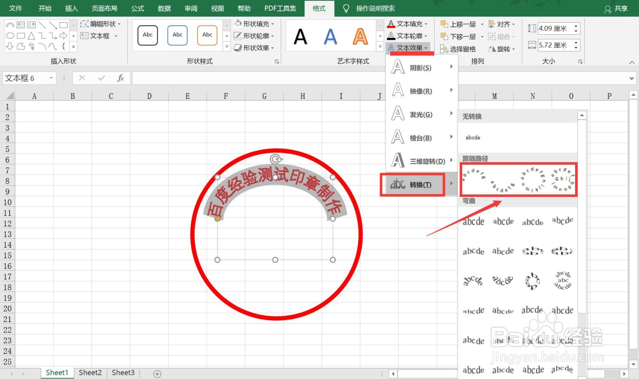Open the 形状填充 (Shape Fill) options
Screen dimensions: 639x379
pos(254,24)
